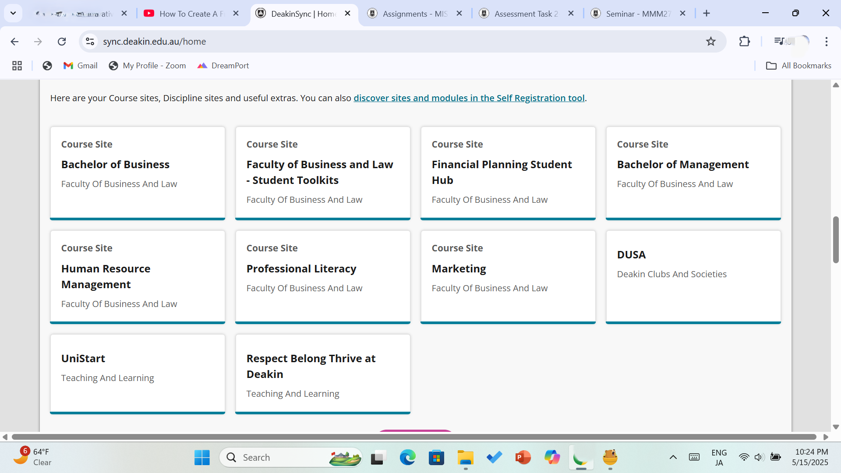
Task: Open media controls icon in toolbar
Action: pyautogui.click(x=779, y=42)
